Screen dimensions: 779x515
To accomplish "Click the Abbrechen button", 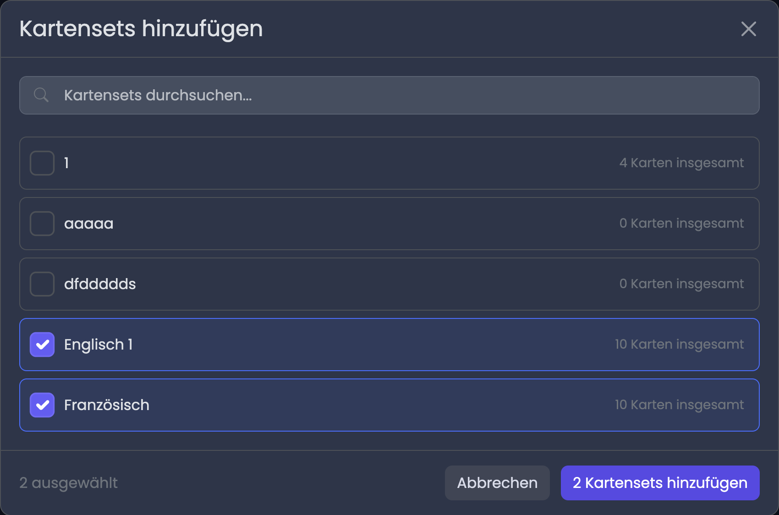I will click(497, 483).
